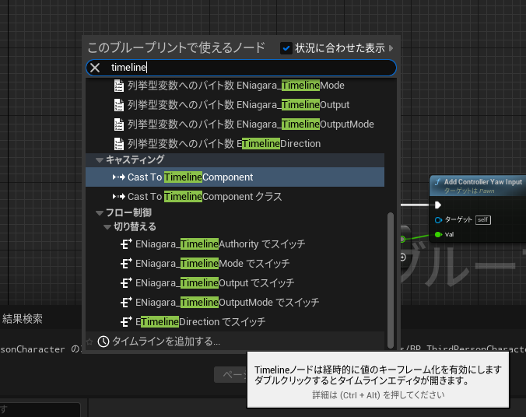The image size is (526, 417).
Task: Click the green Val pin on Add Controller Yaw Input
Action: (x=438, y=234)
